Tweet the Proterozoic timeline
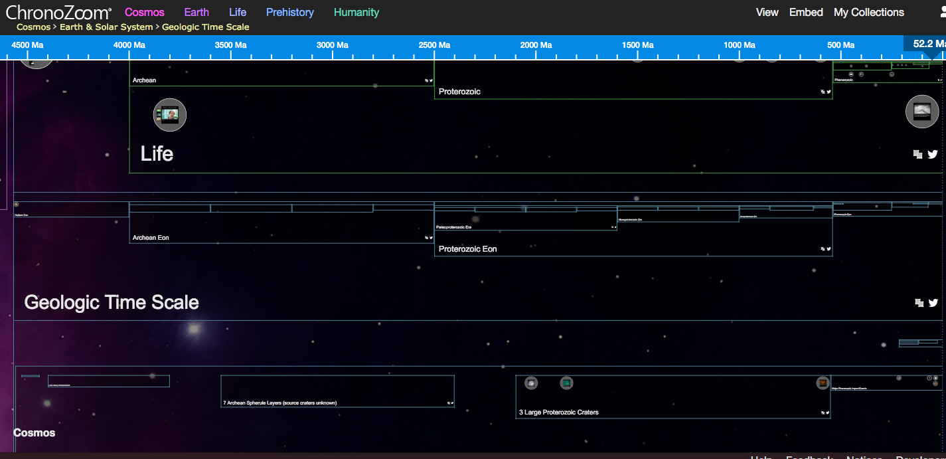Screen dimensions: 946x459 pyautogui.click(x=828, y=92)
